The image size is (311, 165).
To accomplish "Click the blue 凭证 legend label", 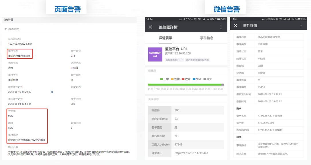I will coord(198,79).
